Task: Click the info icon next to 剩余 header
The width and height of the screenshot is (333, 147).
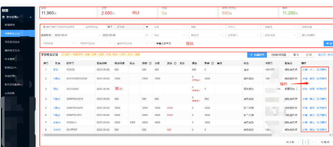Action: pyautogui.click(x=212, y=63)
